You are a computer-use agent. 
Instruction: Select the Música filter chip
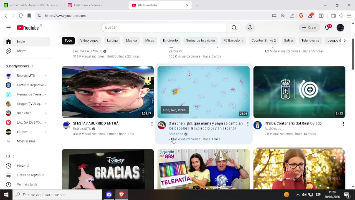point(131,41)
